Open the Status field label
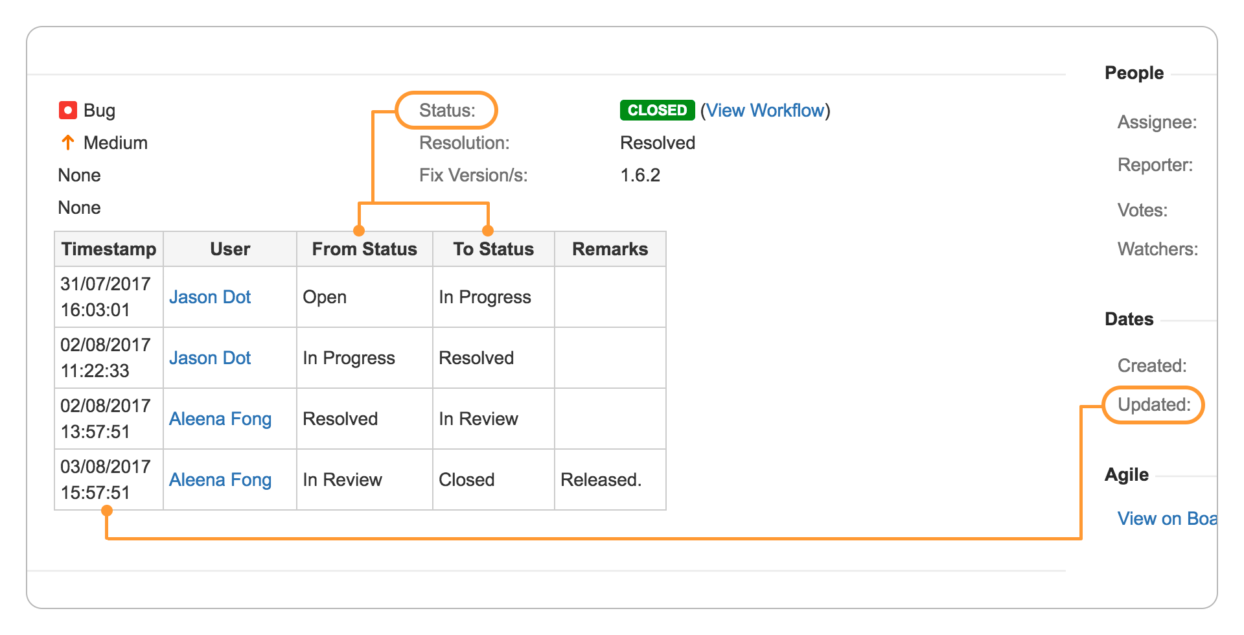Screen dimensions: 1244x635 pyautogui.click(x=446, y=110)
